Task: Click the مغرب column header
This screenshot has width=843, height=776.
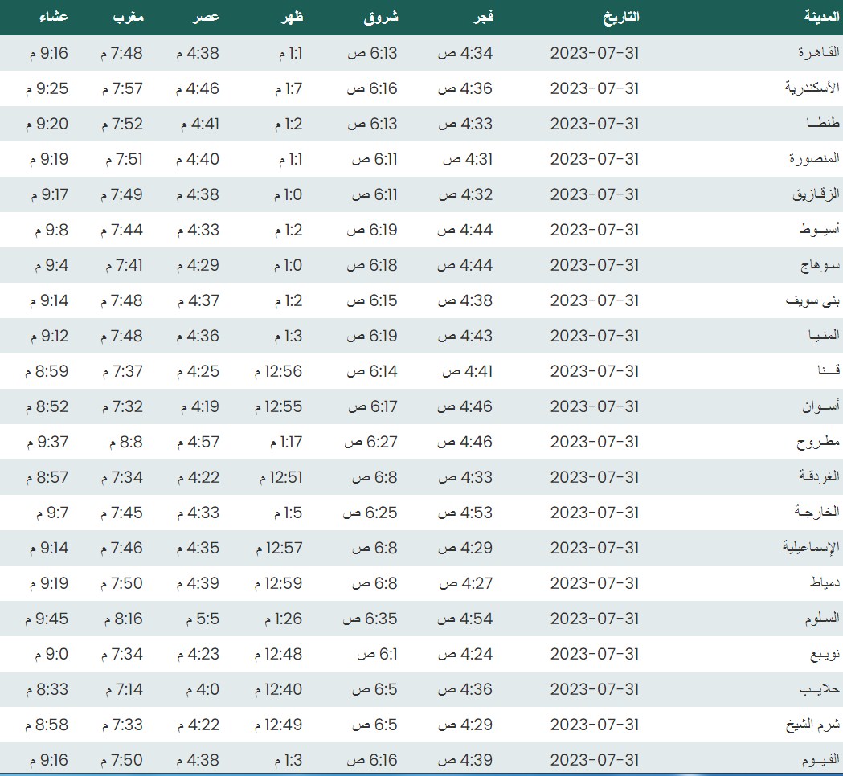Action: (x=128, y=17)
